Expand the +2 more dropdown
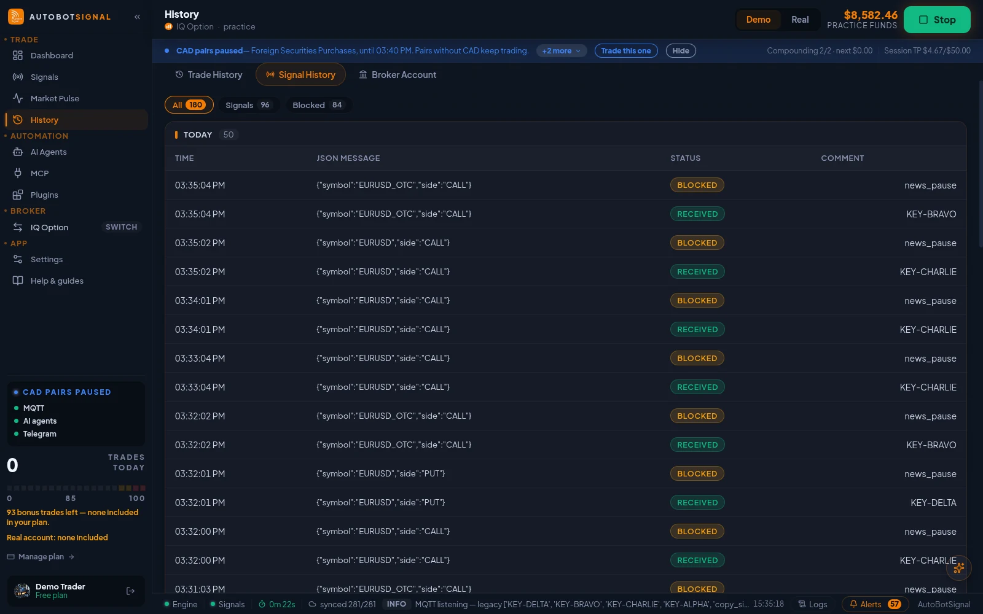This screenshot has width=983, height=614. point(562,51)
